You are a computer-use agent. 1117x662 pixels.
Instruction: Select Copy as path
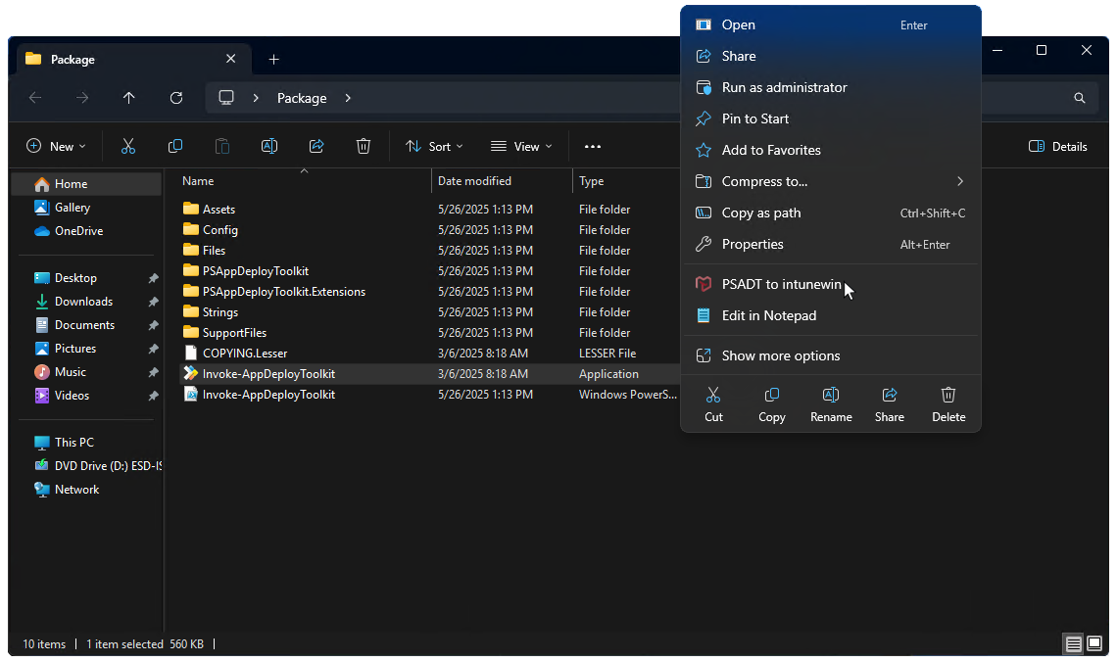(x=831, y=213)
